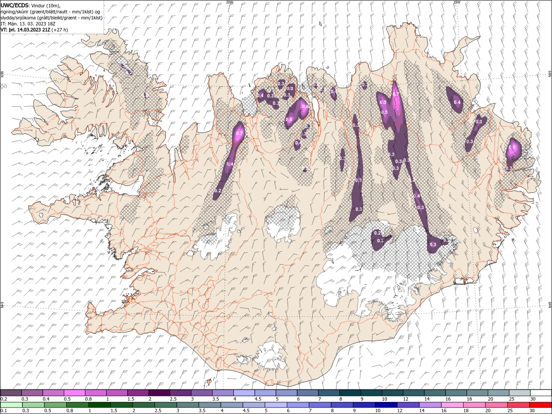
Task: Click the 15W longitude label at top
Action: click(457, 2)
